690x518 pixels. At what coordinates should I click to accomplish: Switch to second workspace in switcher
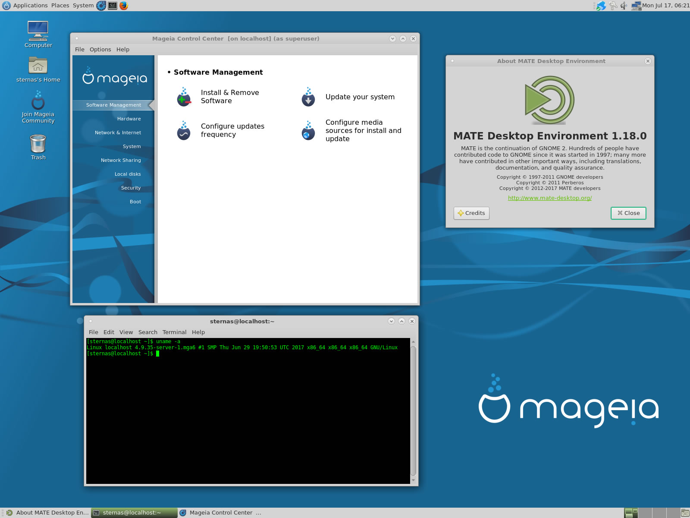(x=645, y=513)
